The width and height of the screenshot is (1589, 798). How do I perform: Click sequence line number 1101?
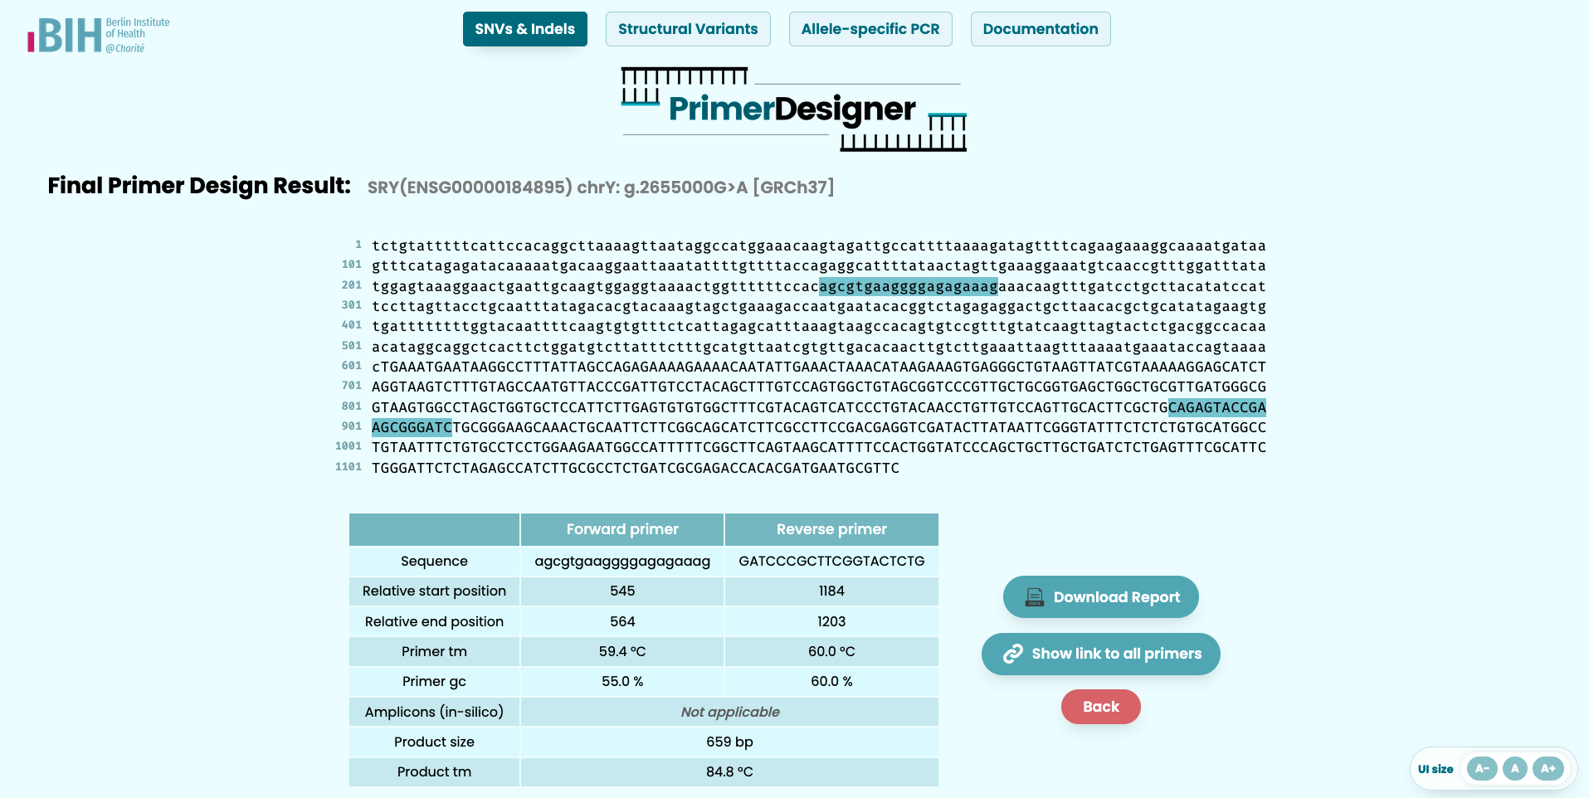(349, 467)
